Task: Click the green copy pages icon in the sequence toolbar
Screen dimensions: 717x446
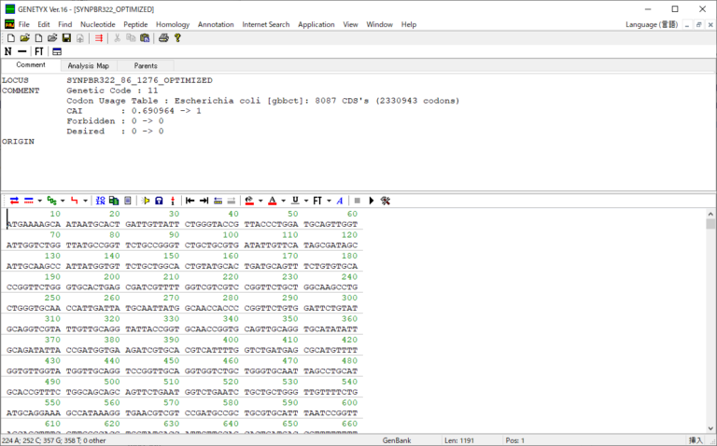Action: point(114,201)
